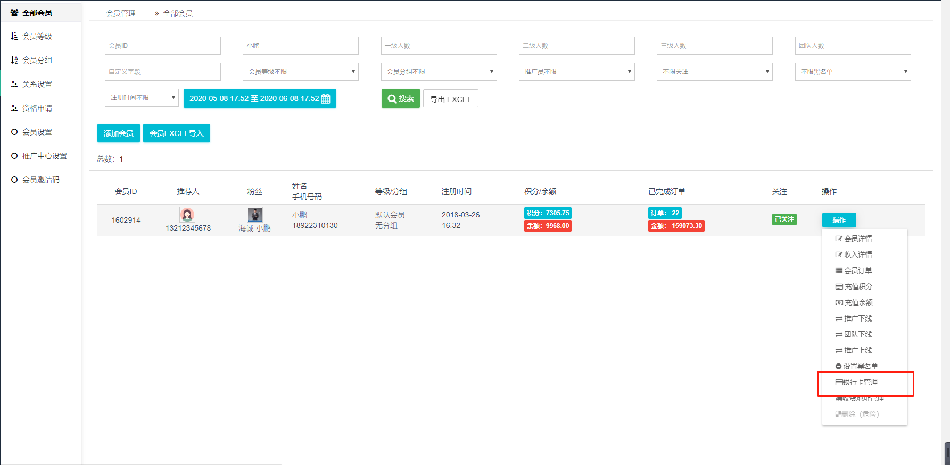
Task: Click the 会员管理 breadcrumb
Action: (121, 13)
